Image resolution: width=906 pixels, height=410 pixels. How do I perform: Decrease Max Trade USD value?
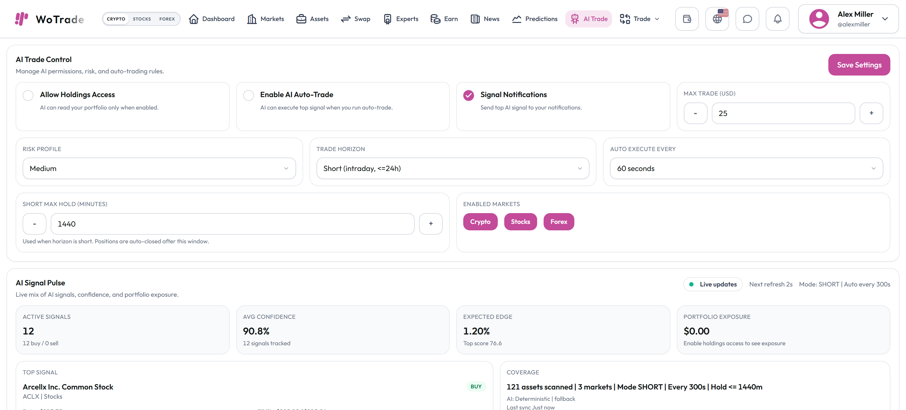pos(695,113)
